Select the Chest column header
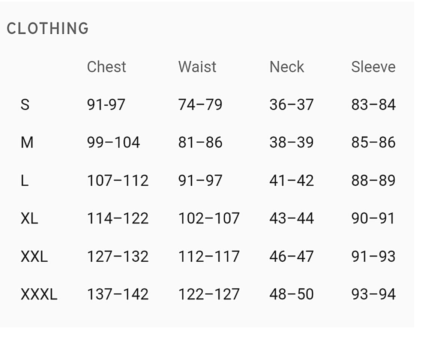The height and width of the screenshot is (337, 422). click(x=107, y=67)
